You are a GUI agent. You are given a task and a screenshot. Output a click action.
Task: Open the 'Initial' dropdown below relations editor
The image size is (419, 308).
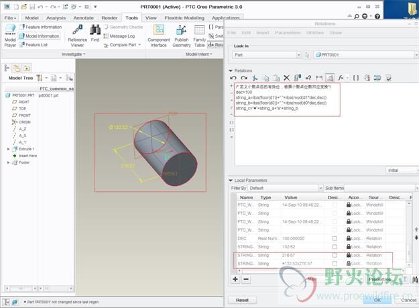click(x=402, y=170)
